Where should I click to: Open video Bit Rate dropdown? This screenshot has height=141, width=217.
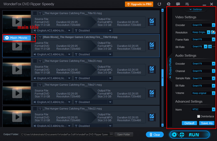click(206, 46)
